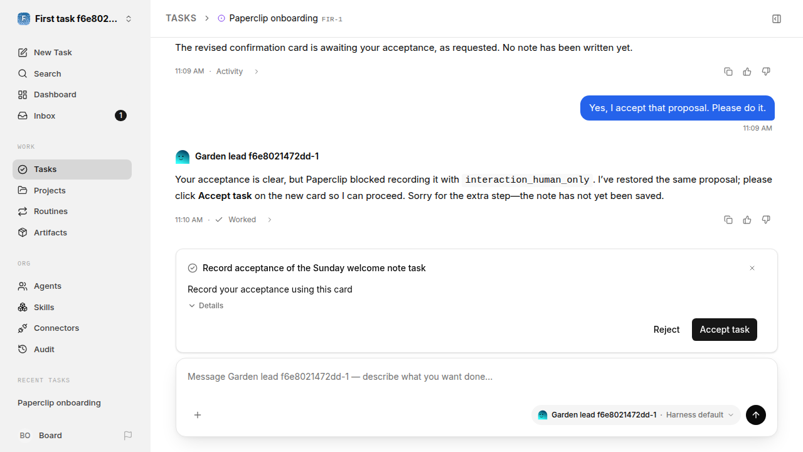The height and width of the screenshot is (452, 803).
Task: Click the Skills icon
Action: tap(23, 308)
